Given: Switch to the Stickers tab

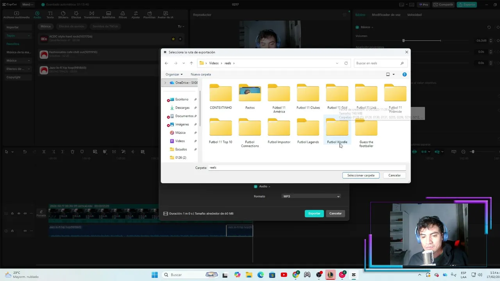Looking at the screenshot, I should click(63, 15).
